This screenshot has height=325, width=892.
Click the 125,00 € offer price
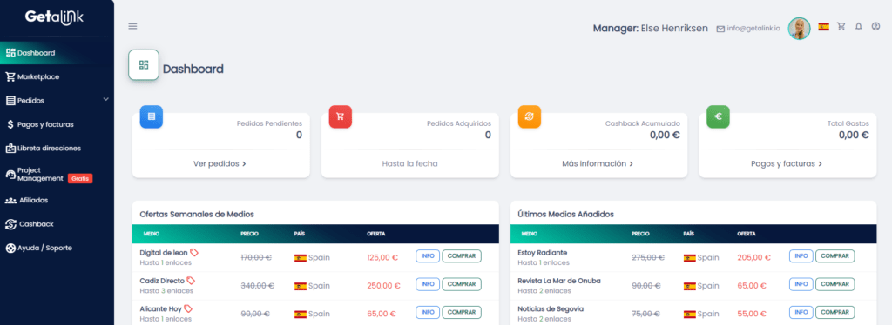point(382,257)
